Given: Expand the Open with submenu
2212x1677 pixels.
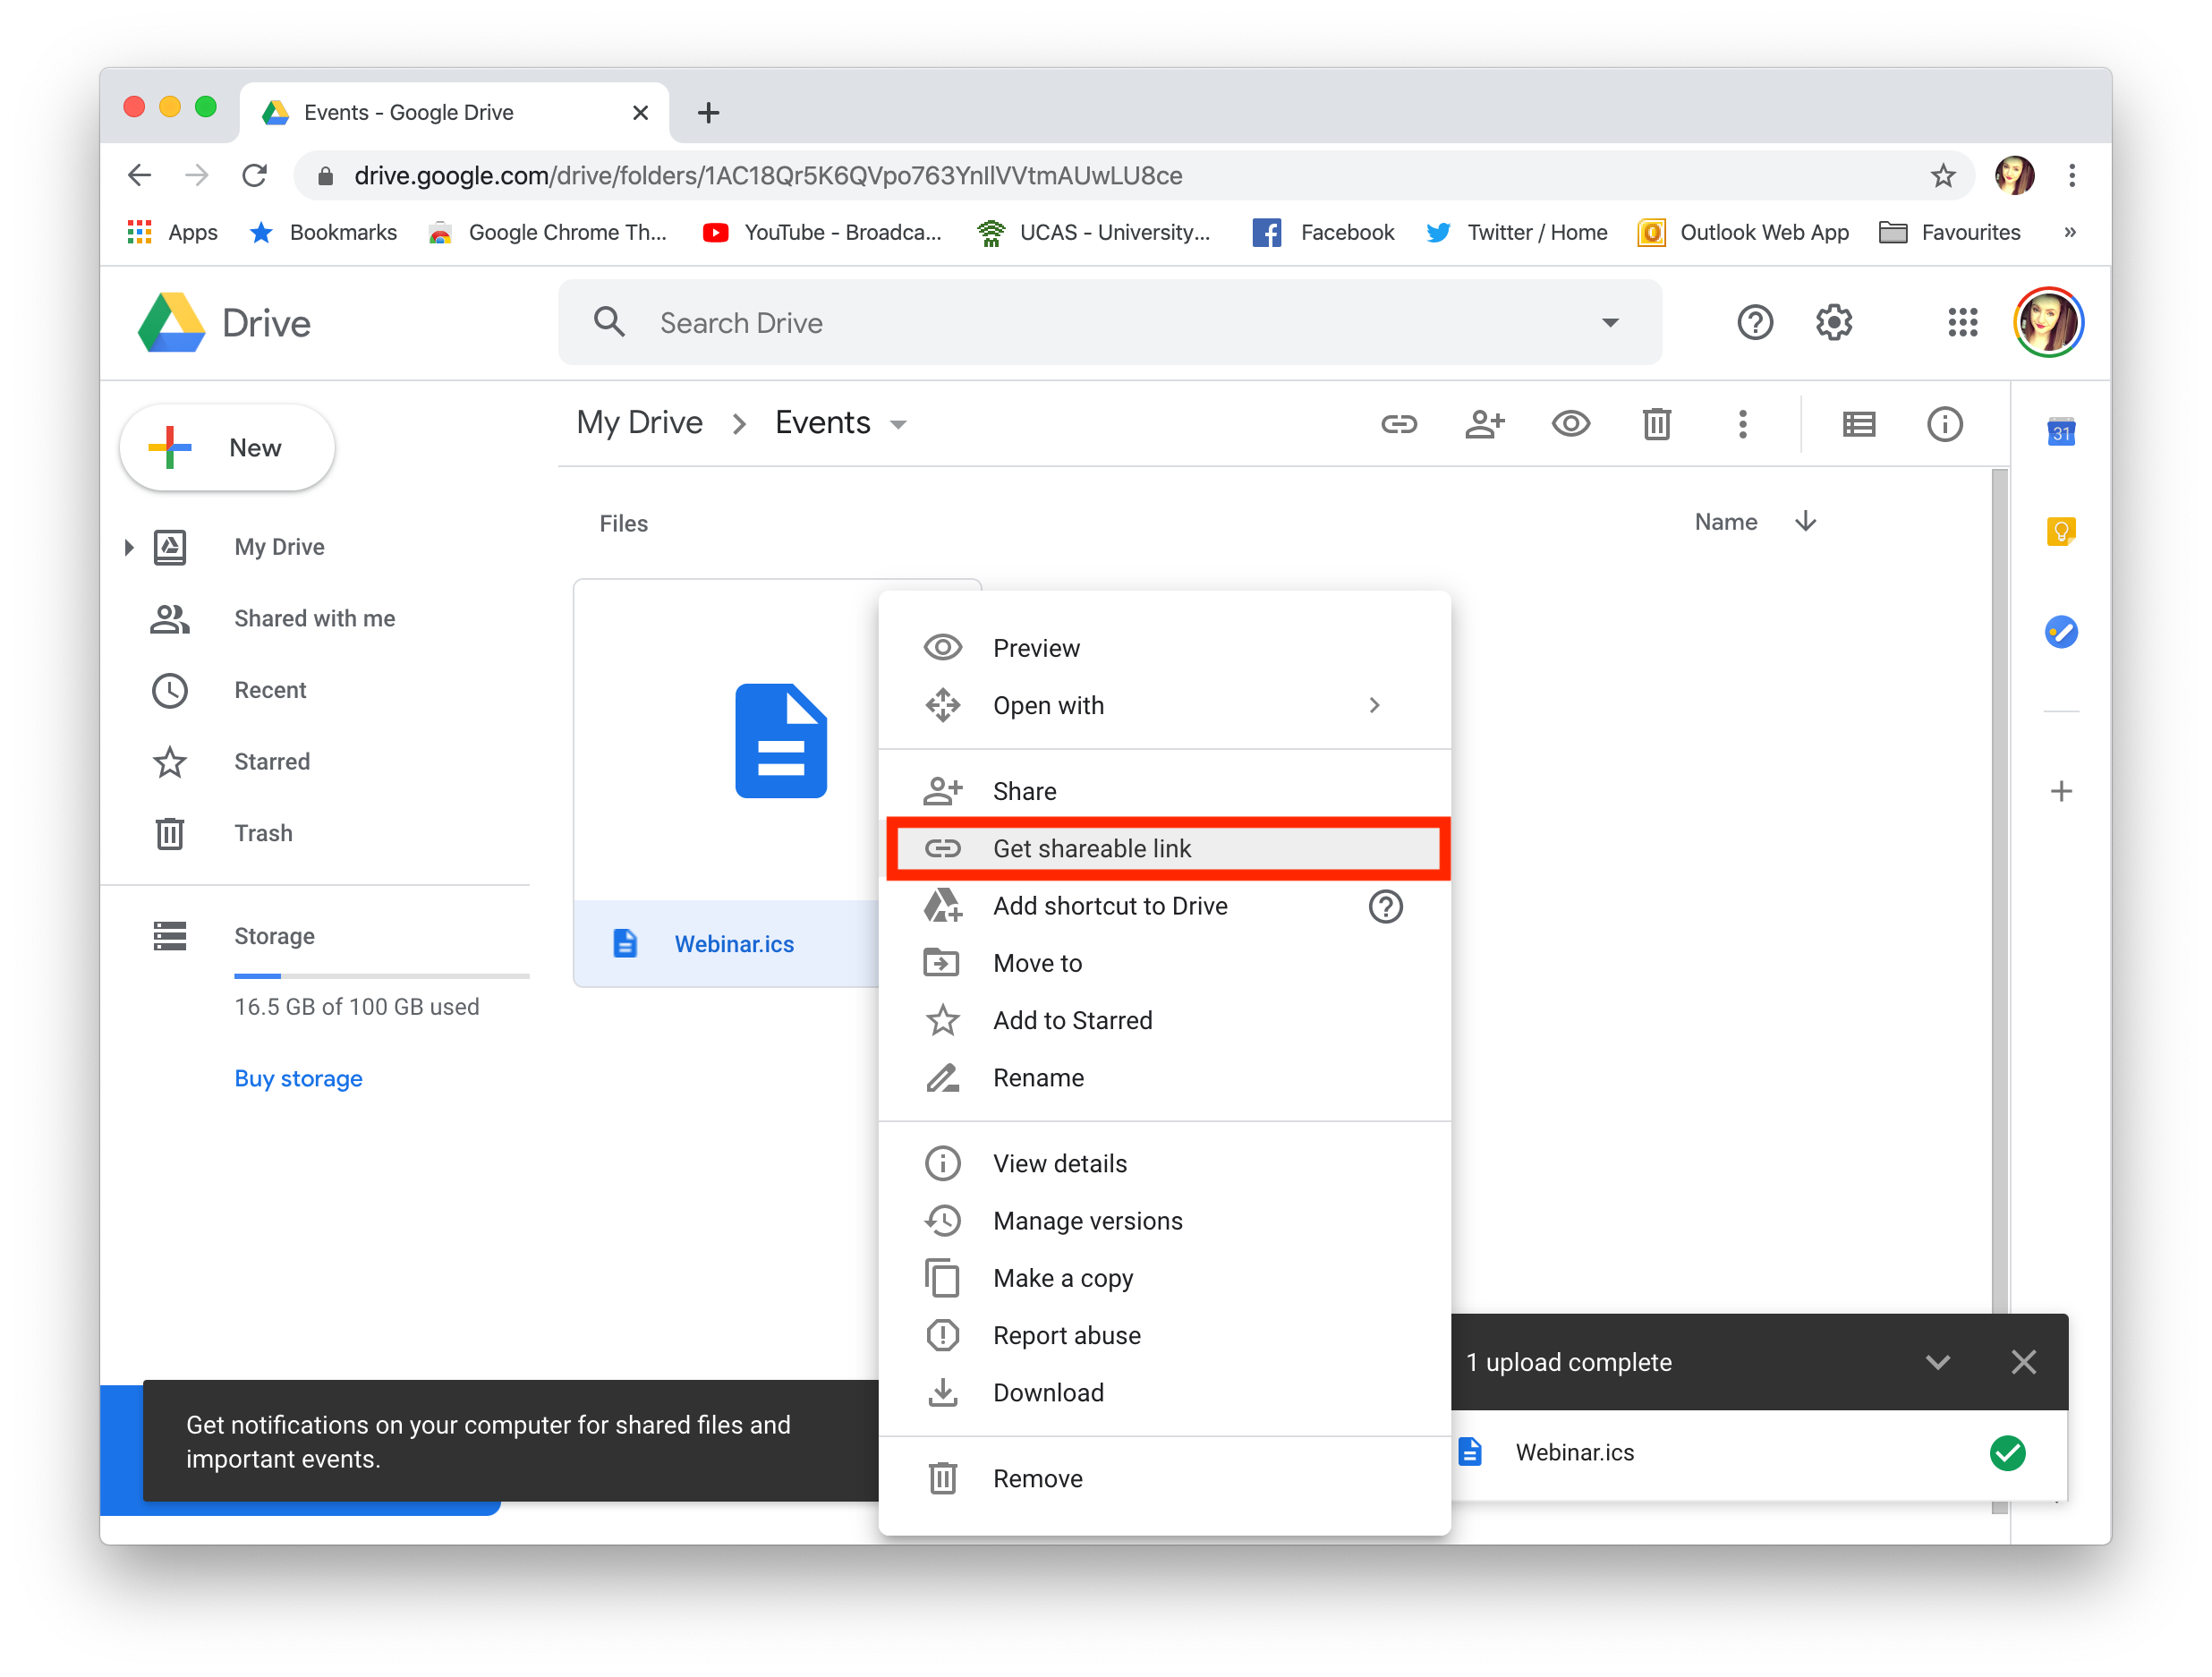Looking at the screenshot, I should 1164,705.
